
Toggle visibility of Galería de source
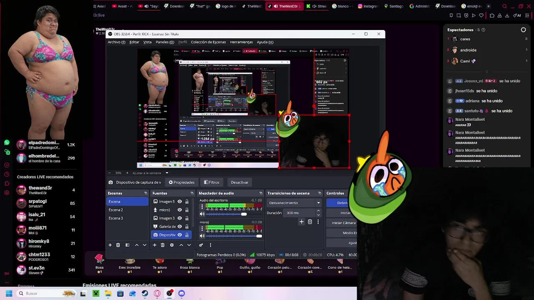179,226
